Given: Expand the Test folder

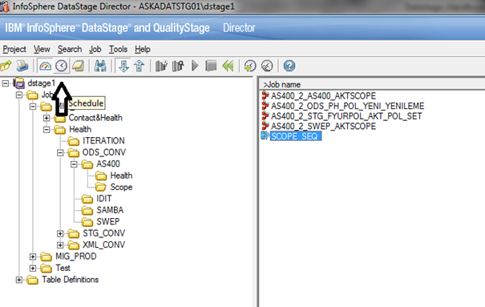Looking at the screenshot, I should [x=33, y=269].
